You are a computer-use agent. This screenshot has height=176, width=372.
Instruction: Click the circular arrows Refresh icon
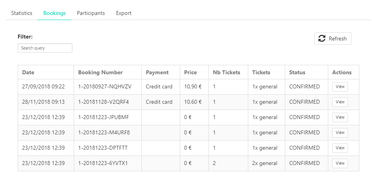pos(322,38)
